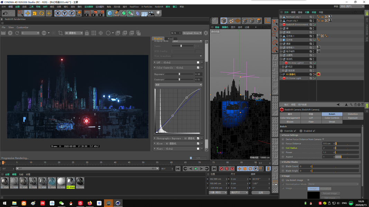
Task: Click the RenderView snowflake freeze icon
Action: [x=101, y=33]
